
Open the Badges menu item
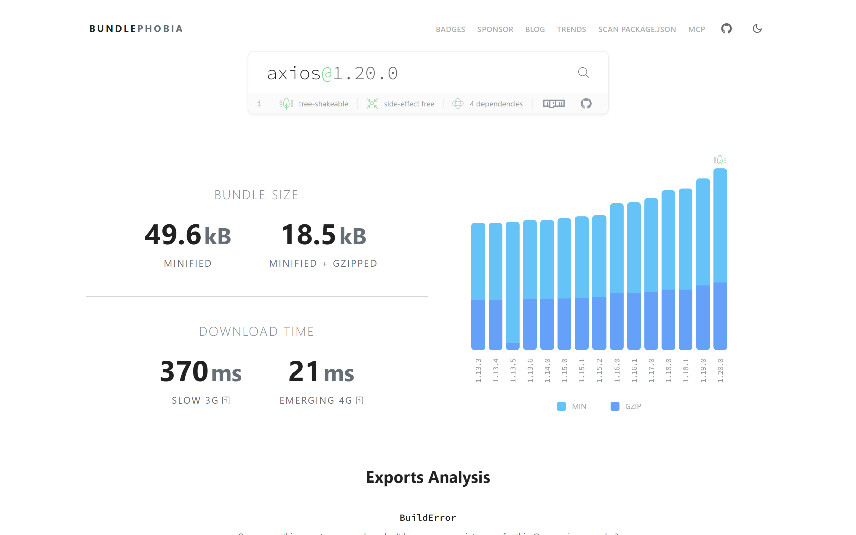(450, 29)
